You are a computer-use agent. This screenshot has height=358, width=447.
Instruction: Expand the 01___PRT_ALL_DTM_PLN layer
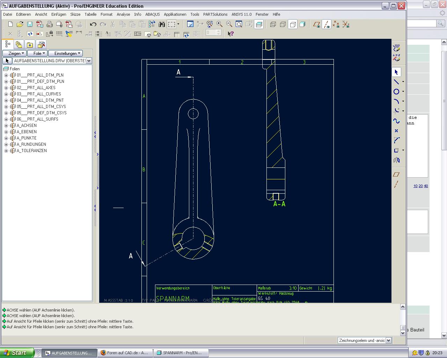tap(6, 75)
